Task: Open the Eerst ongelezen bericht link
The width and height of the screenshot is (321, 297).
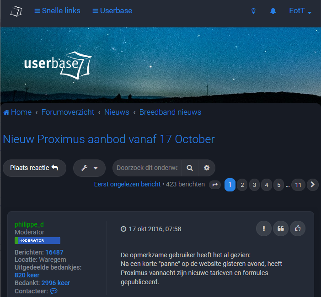Action: [127, 184]
